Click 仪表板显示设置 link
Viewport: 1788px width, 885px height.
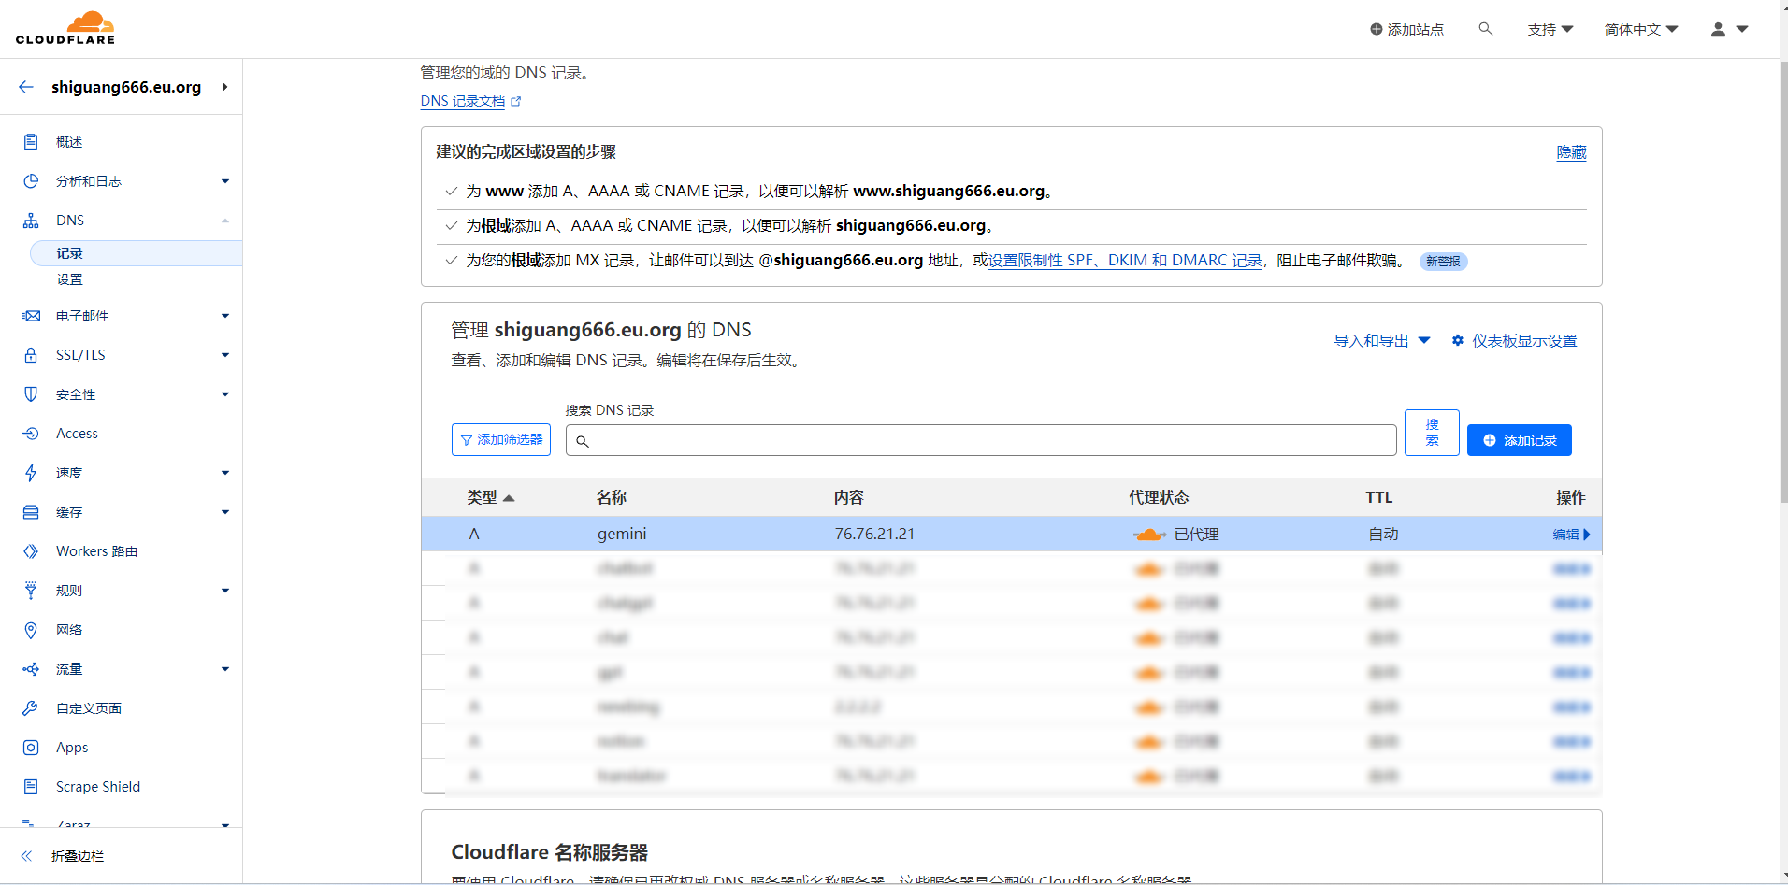point(1524,340)
